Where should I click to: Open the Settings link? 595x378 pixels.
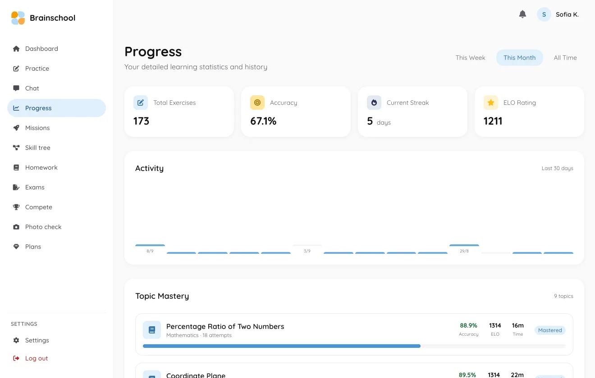click(56, 340)
